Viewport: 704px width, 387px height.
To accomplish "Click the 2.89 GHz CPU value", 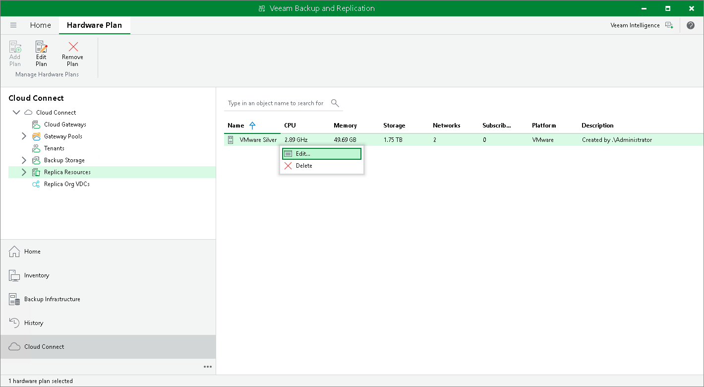I will 296,140.
